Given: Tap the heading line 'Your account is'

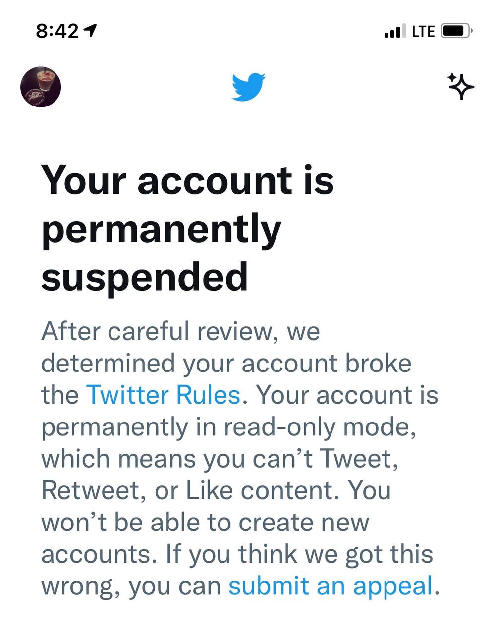Looking at the screenshot, I should [188, 180].
